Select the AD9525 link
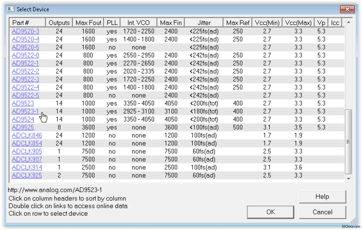 click(x=23, y=127)
